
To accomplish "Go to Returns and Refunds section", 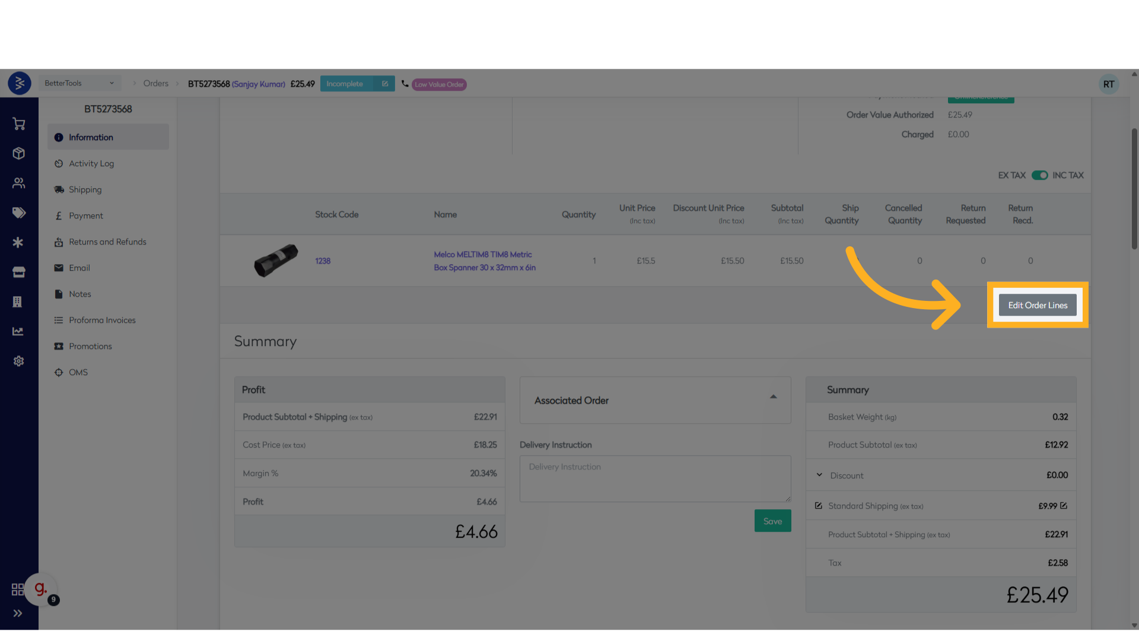I will pos(107,242).
